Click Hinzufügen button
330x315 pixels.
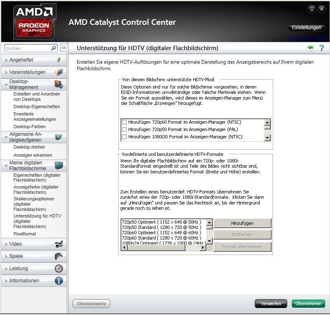242,223
